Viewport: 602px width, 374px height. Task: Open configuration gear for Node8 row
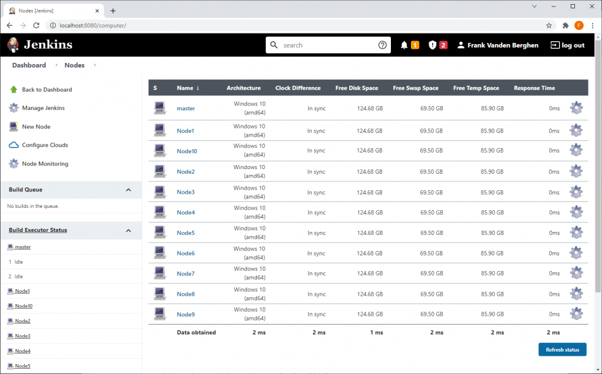576,294
